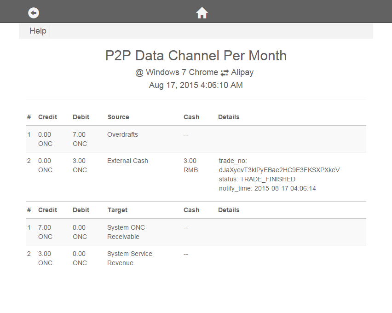Screen dimensions: 392x313
Task: Click the Source column header
Action: pos(118,117)
